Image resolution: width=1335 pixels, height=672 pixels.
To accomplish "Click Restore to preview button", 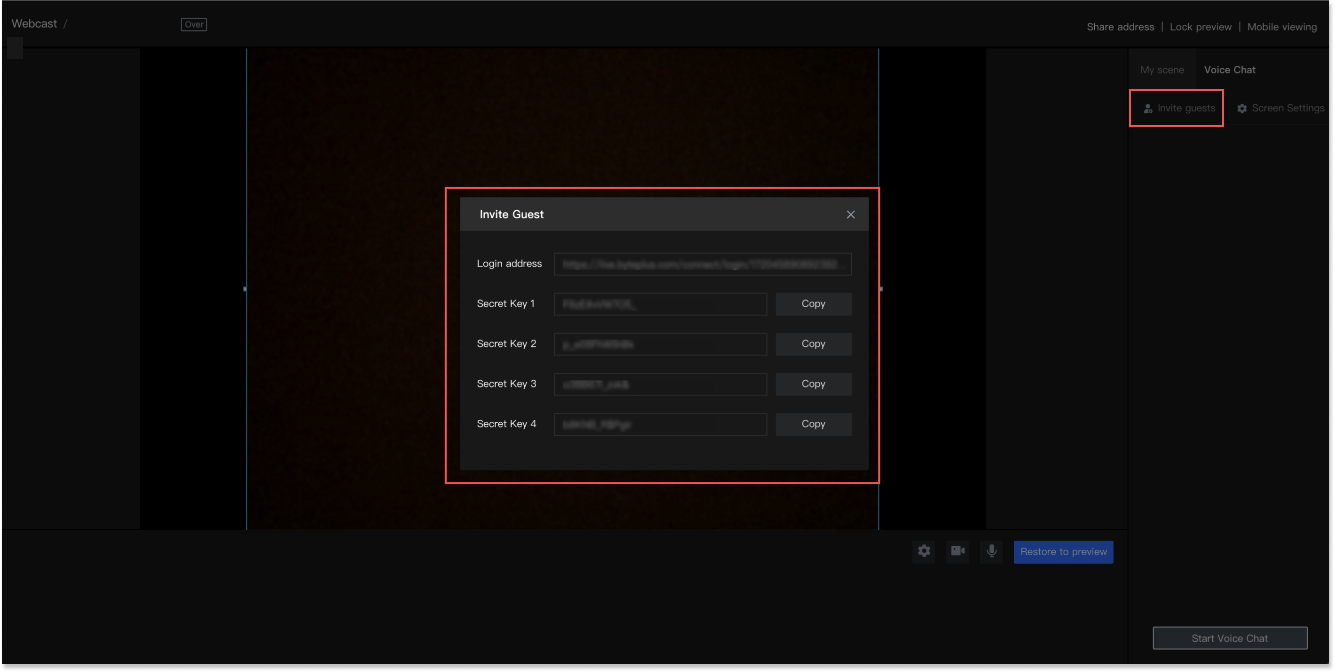I will pyautogui.click(x=1063, y=552).
